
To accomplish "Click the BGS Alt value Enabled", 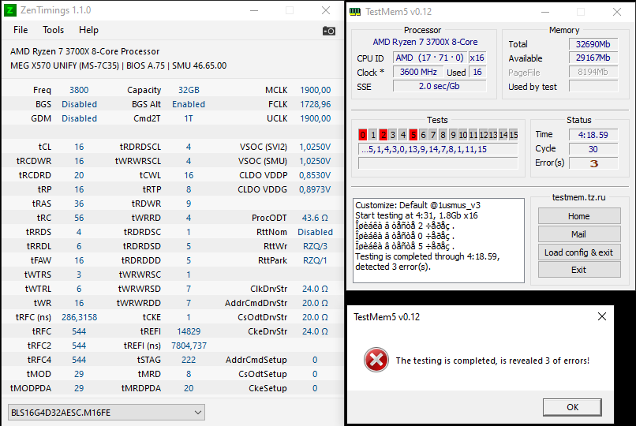I will coord(189,104).
